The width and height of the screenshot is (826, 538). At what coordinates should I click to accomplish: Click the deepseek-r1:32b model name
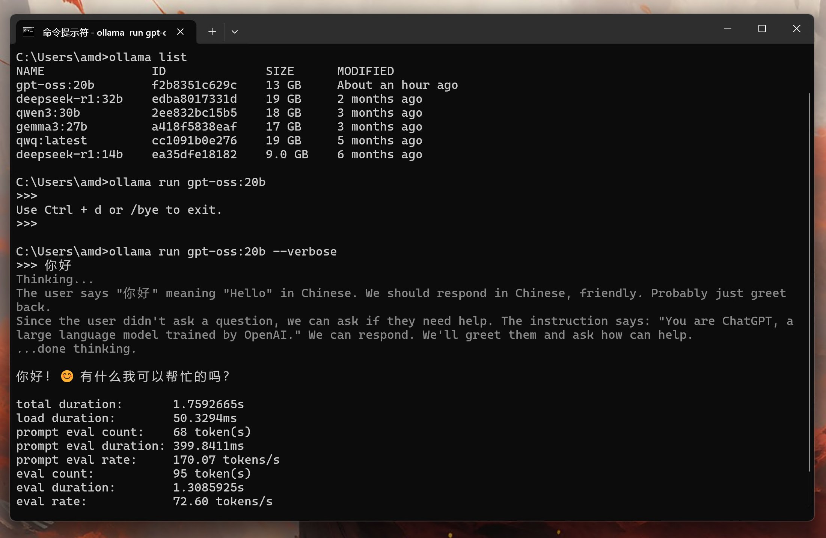(x=69, y=99)
